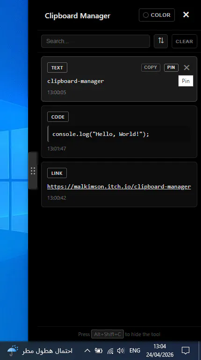Toggle the sort order arrows button
The image size is (201, 360).
click(161, 41)
